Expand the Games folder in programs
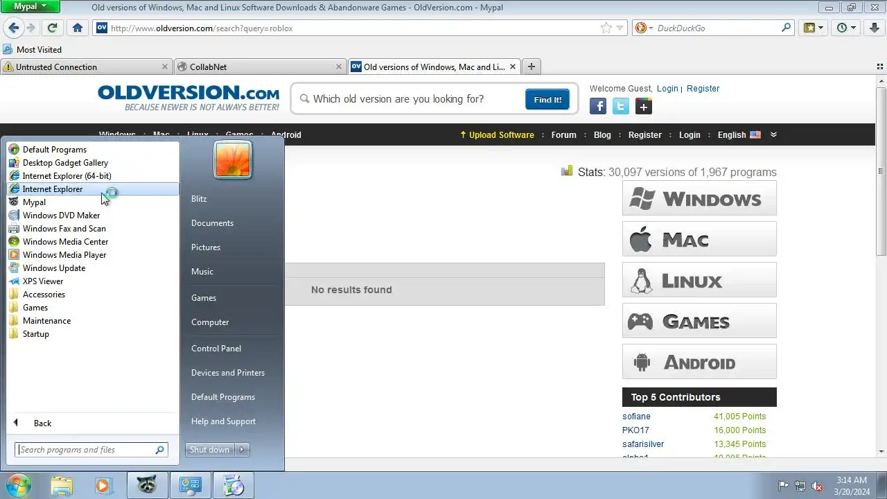887x499 pixels. click(93, 308)
